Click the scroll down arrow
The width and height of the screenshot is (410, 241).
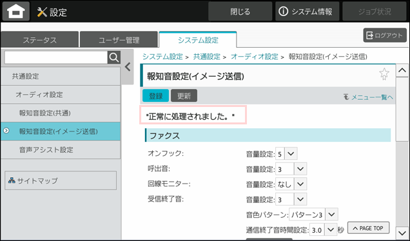[x=402, y=233]
